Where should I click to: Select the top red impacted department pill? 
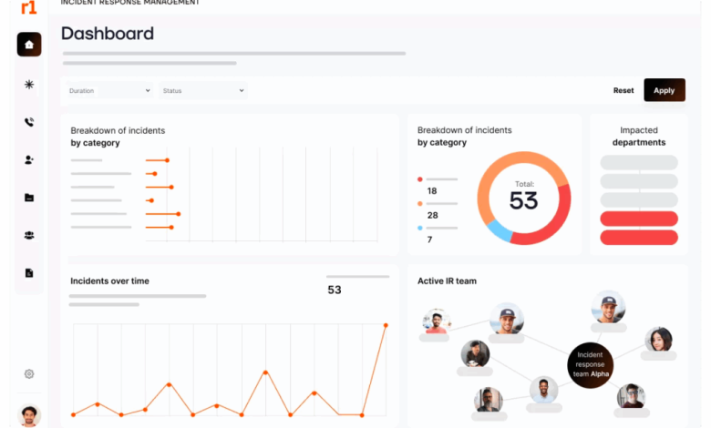pos(639,219)
